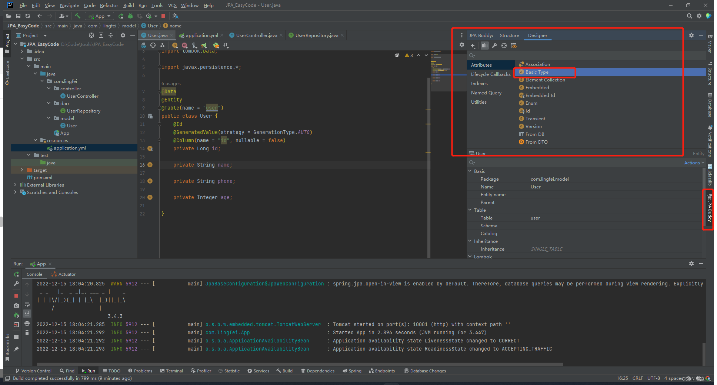Viewport: 717px width, 385px height.
Task: Open the Actions dropdown in JPA Buddy
Action: (694, 163)
